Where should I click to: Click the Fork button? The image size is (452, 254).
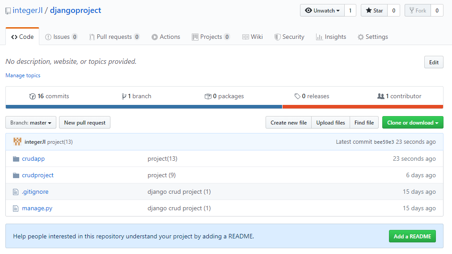(418, 10)
